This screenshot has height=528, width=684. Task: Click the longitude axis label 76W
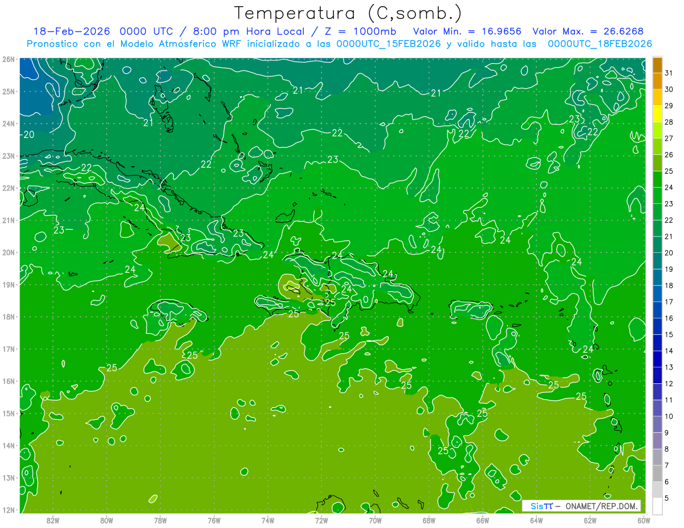click(214, 520)
